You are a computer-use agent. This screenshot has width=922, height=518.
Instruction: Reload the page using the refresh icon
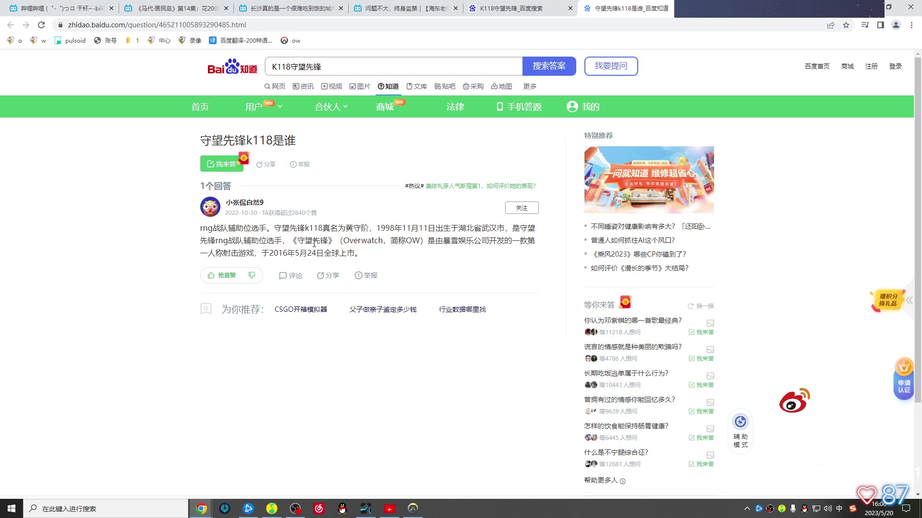[x=41, y=25]
